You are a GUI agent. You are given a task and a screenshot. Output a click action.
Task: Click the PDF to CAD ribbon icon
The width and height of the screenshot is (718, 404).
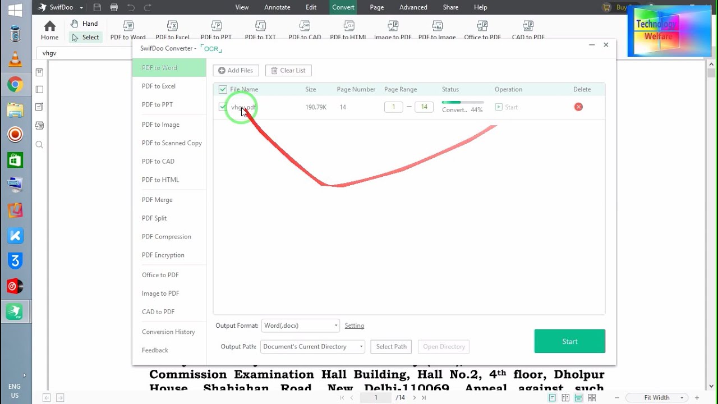tap(305, 26)
